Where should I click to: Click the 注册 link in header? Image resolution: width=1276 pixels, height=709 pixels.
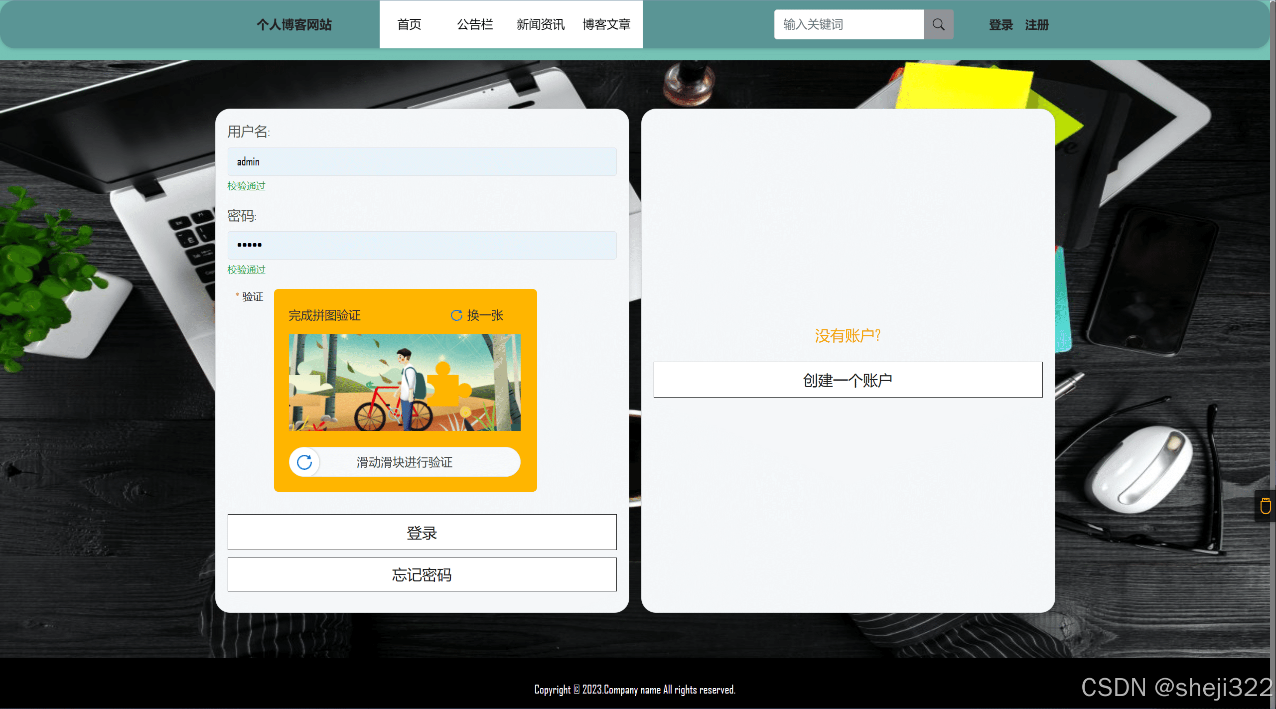pyautogui.click(x=1037, y=25)
